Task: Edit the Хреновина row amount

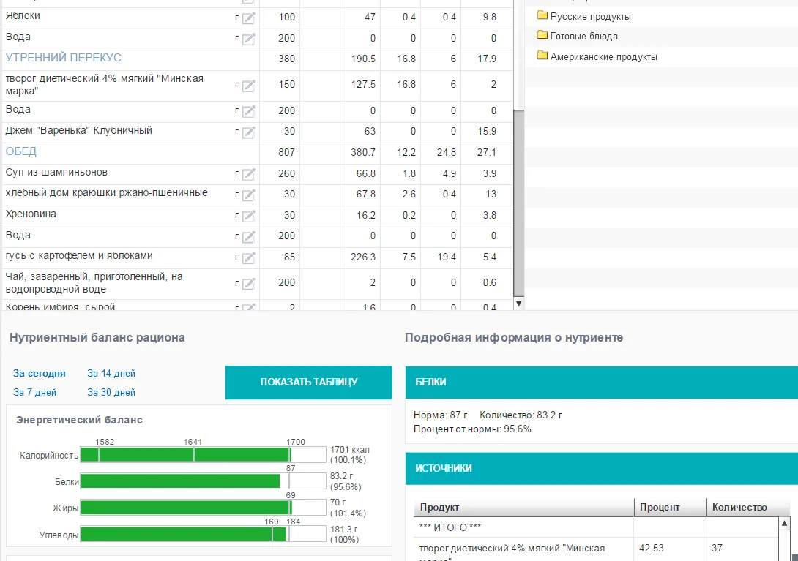Action: tap(248, 217)
